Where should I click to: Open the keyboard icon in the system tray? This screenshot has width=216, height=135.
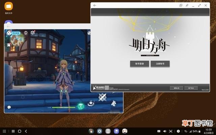click(x=159, y=131)
